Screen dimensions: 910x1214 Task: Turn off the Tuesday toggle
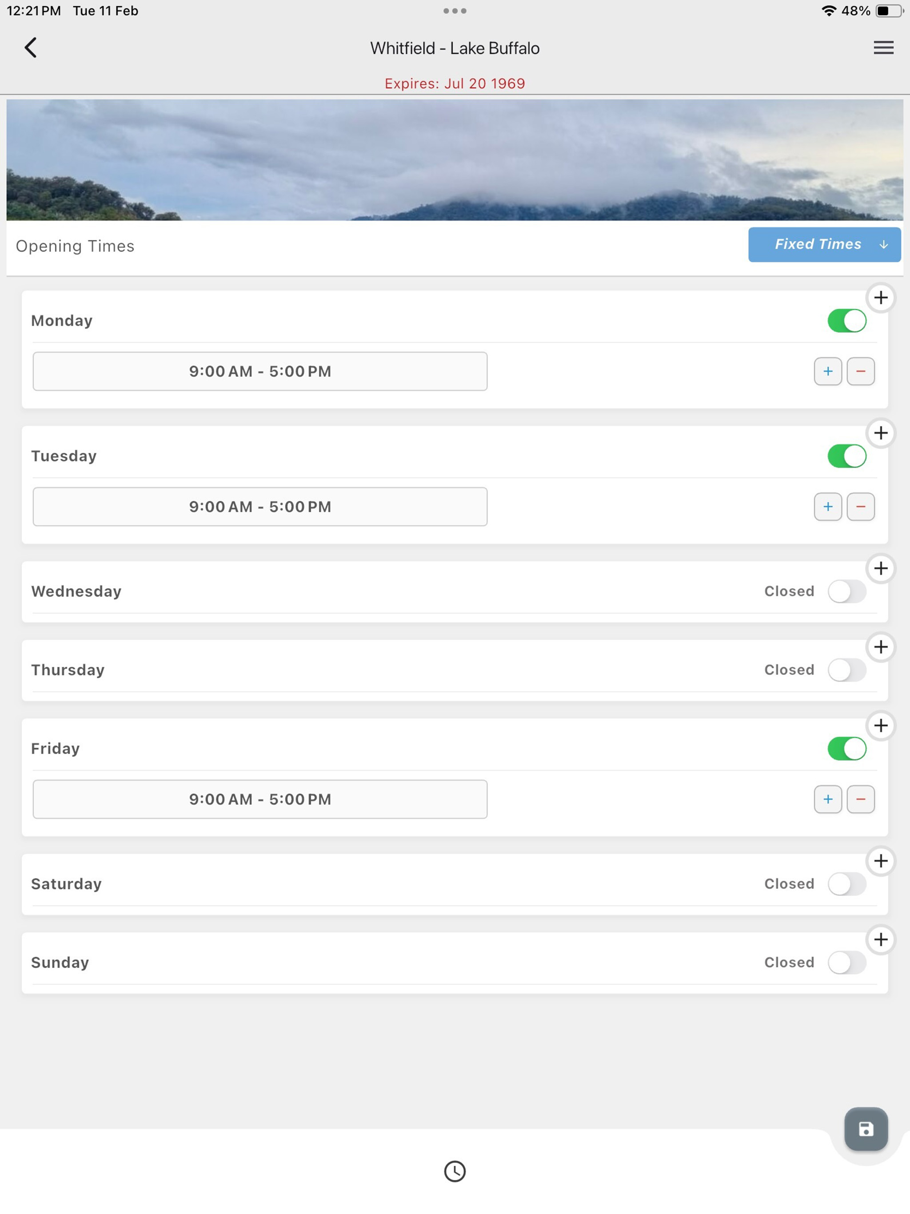click(846, 456)
